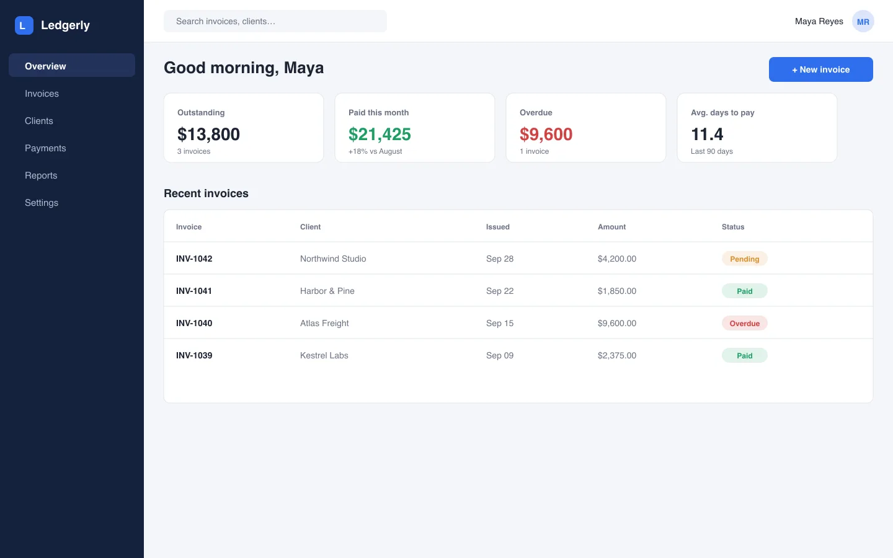Click client Northwind Studio
The image size is (893, 558).
[333, 259]
